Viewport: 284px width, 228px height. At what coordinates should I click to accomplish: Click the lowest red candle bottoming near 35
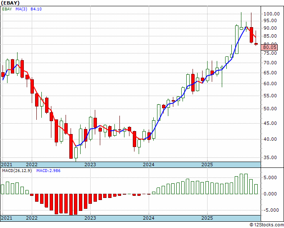(x=71, y=146)
